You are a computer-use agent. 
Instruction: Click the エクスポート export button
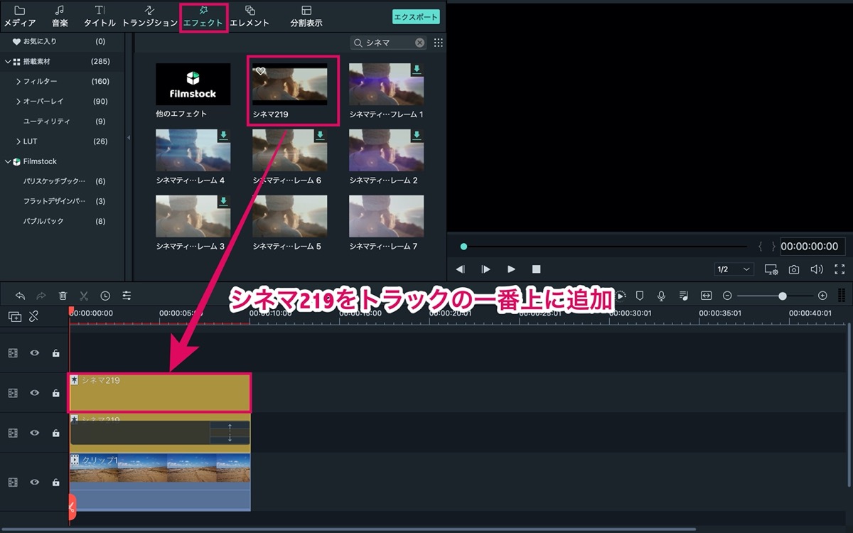pos(416,17)
